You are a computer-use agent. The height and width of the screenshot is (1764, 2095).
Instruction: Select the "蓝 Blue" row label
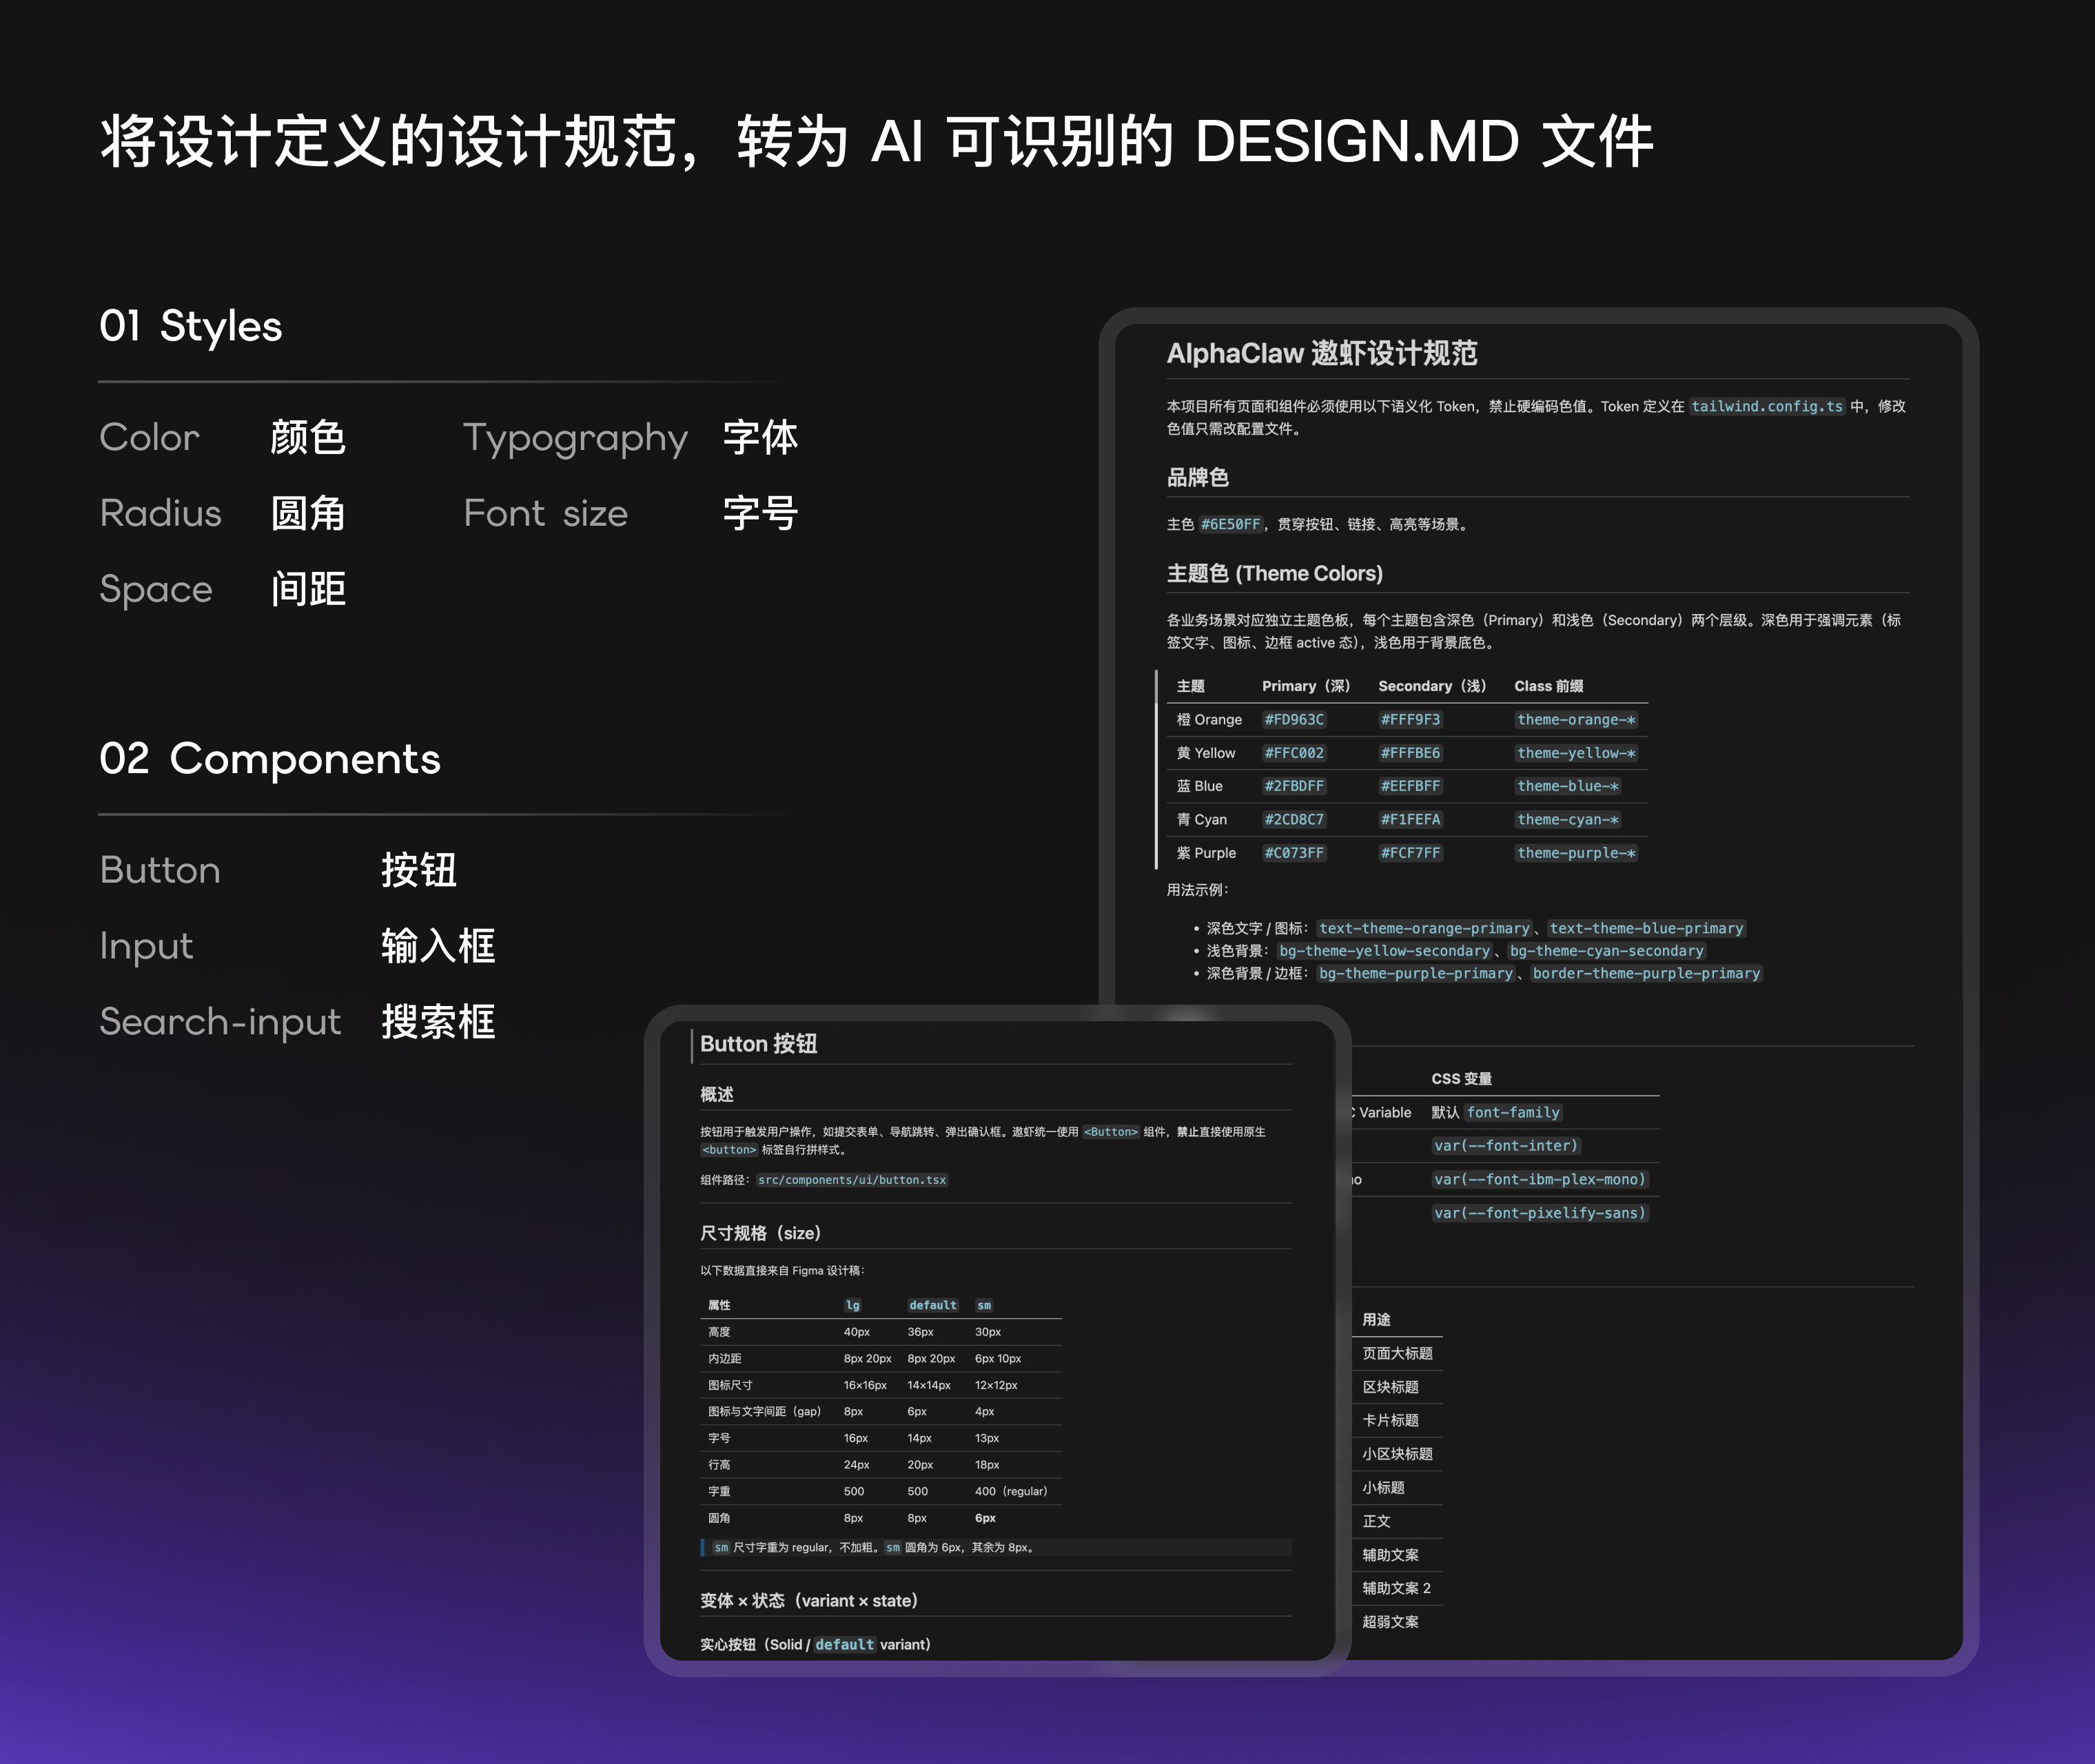1200,786
